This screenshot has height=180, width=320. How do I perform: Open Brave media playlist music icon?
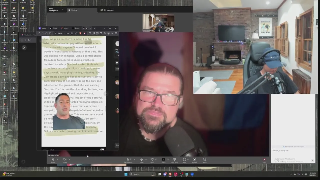93,33
